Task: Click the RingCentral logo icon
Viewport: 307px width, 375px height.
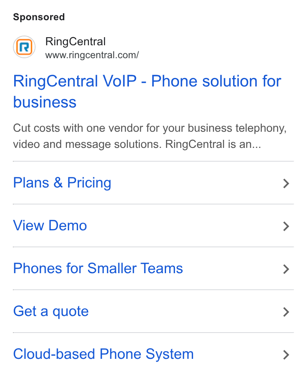Action: click(24, 47)
